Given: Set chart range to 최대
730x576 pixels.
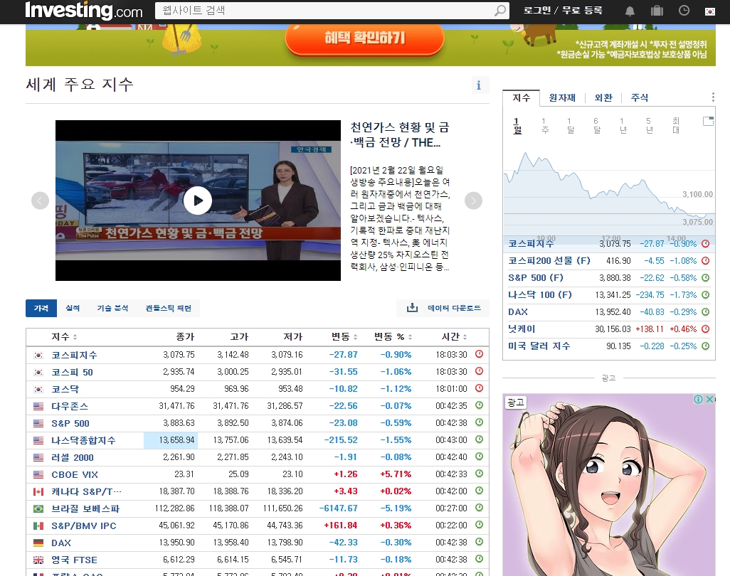Looking at the screenshot, I should click(x=675, y=126).
